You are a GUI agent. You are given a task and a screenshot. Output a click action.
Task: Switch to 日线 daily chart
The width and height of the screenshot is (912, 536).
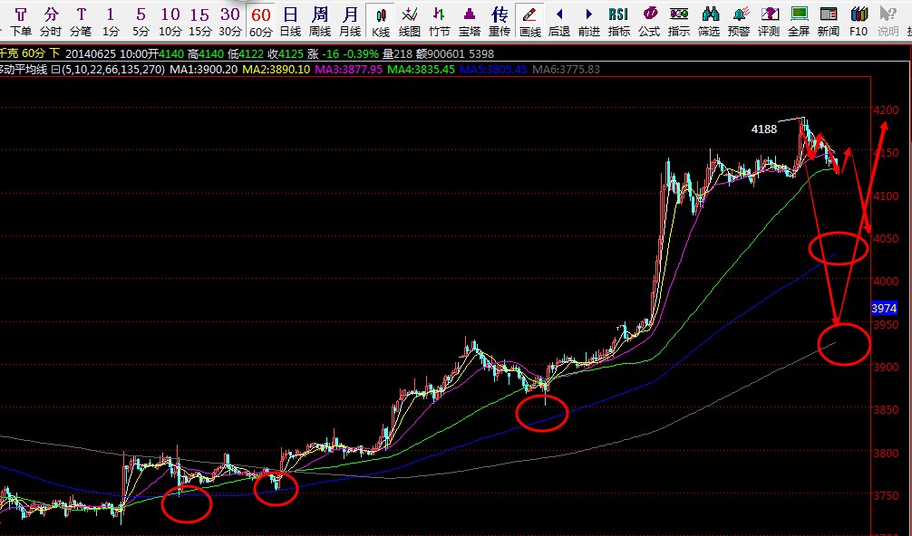290,22
